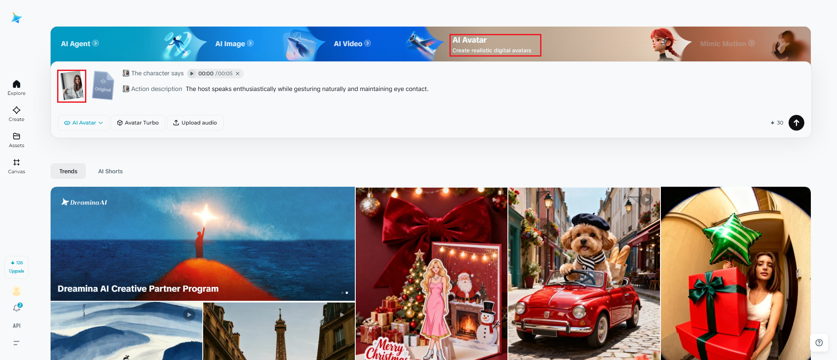Screen dimensions: 837x360
Task: Click the 'Action description' label
Action: click(157, 89)
